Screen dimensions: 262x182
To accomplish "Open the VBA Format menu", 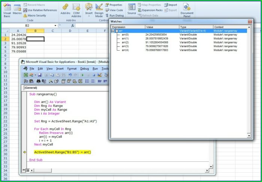I will point(72,69).
